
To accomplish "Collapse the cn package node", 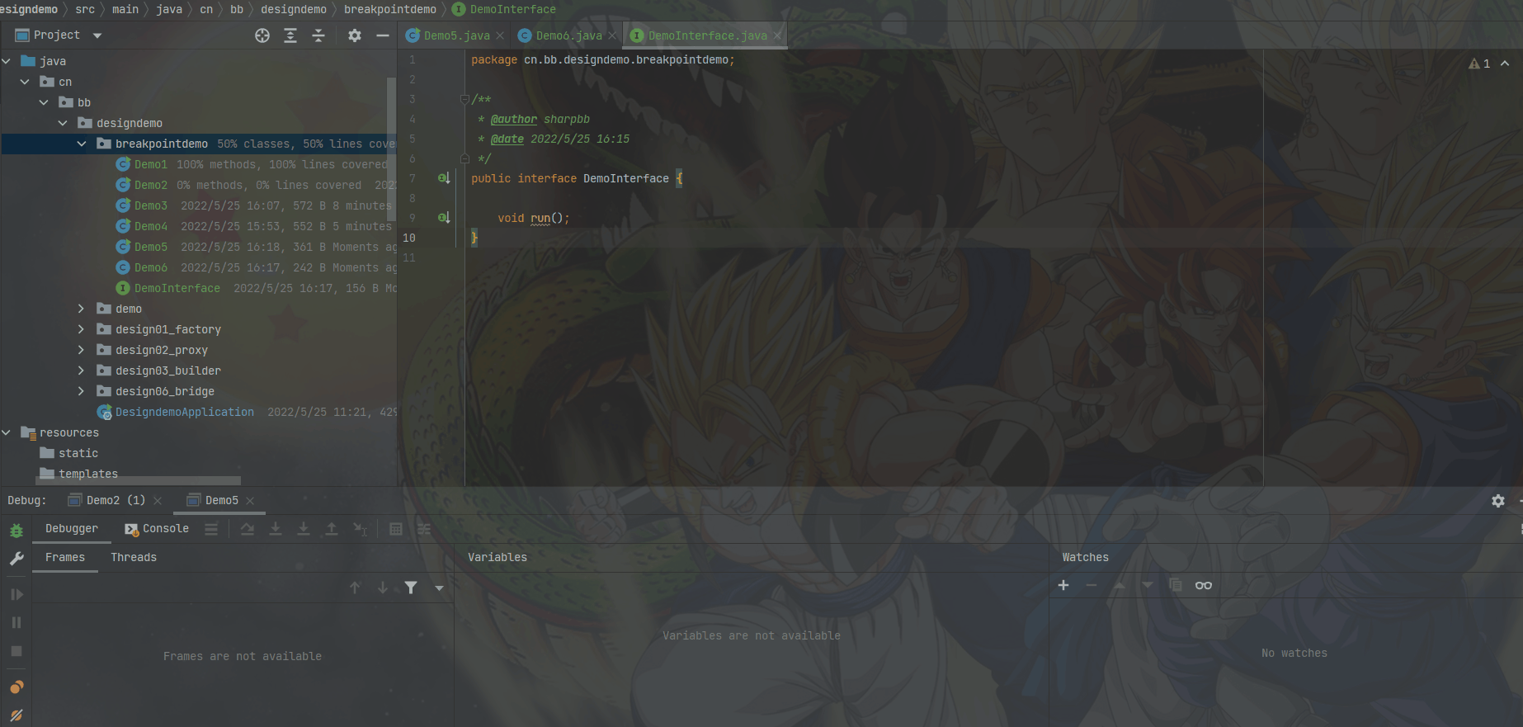I will (x=25, y=82).
